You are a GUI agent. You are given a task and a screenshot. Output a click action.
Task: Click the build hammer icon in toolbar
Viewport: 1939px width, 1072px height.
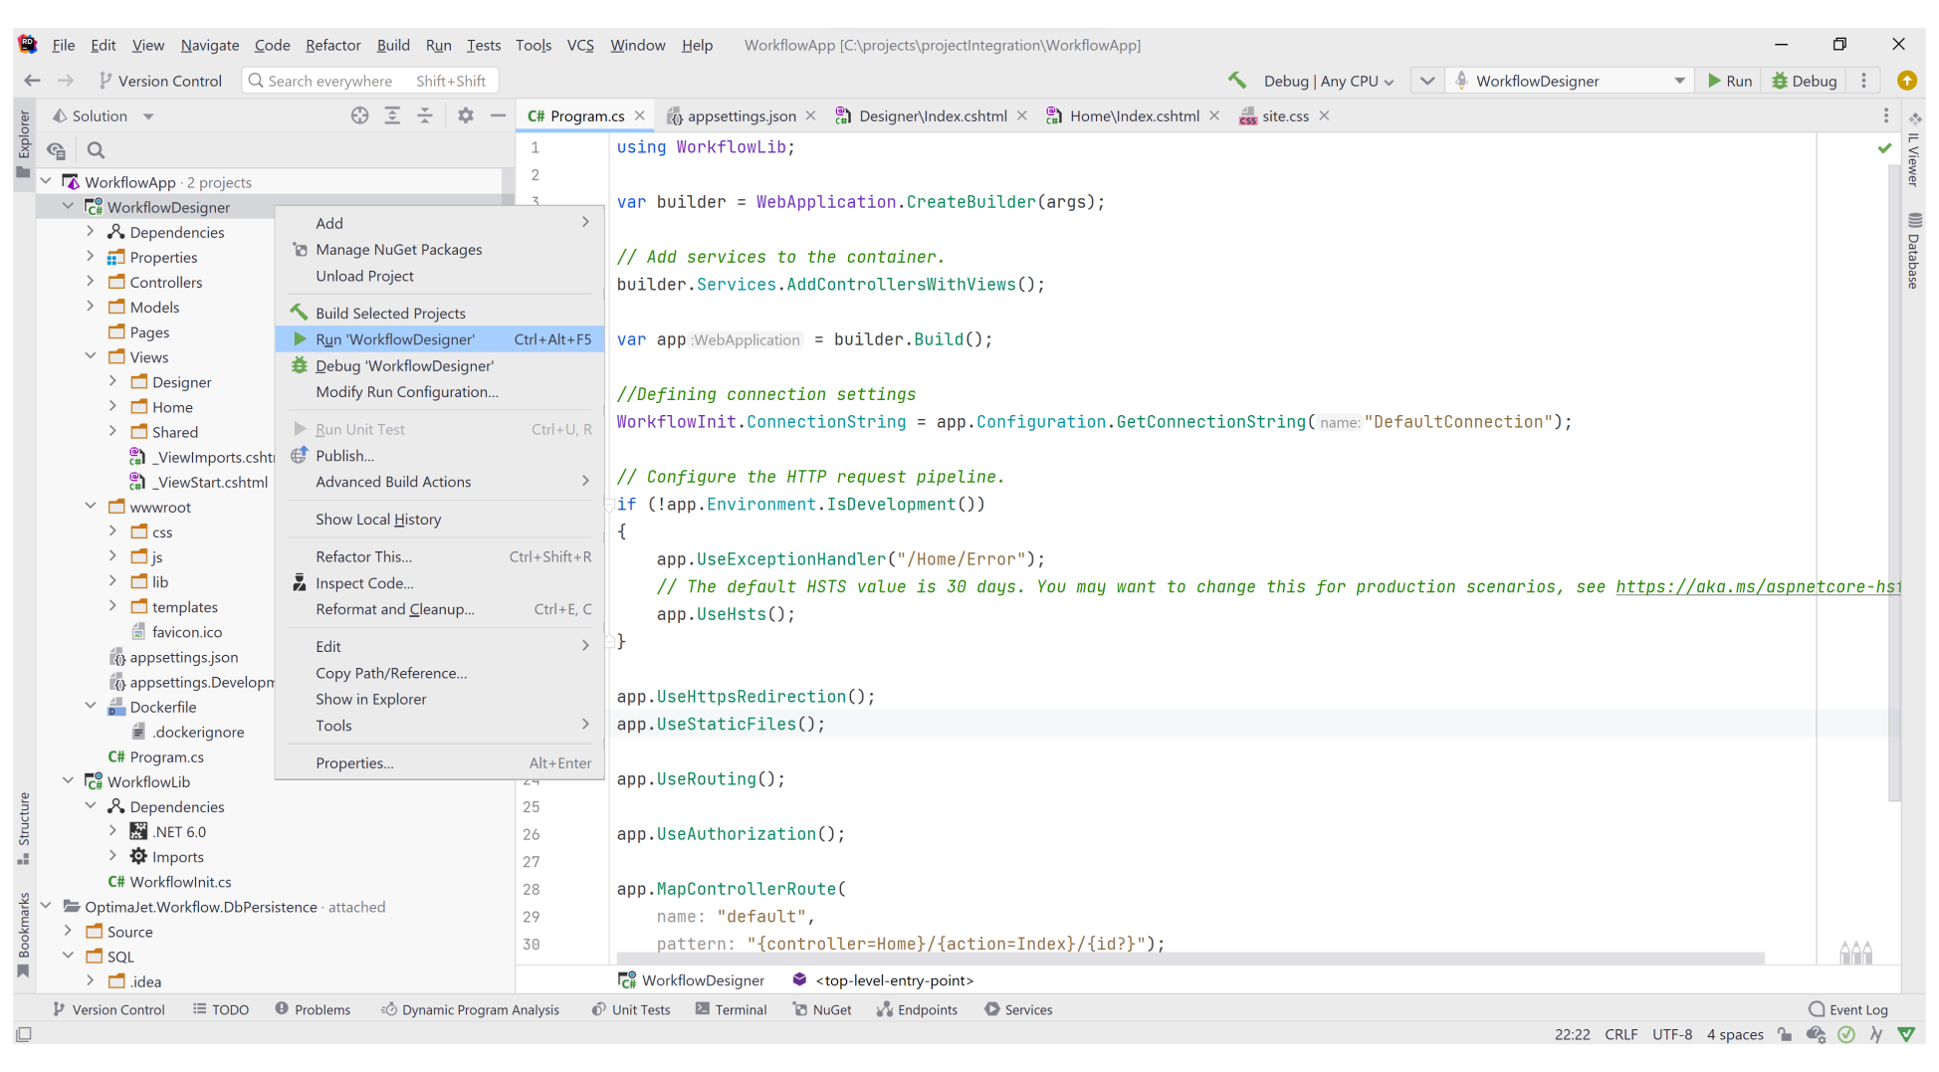point(1237,81)
